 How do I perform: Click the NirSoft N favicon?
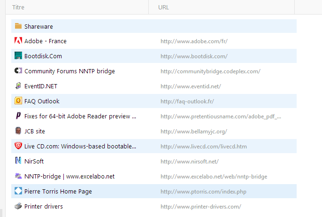18,161
